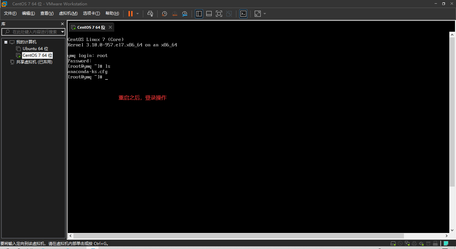Viewport: 456px width, 249px height.
Task: Click the hard disk status icon
Action: tap(393, 243)
